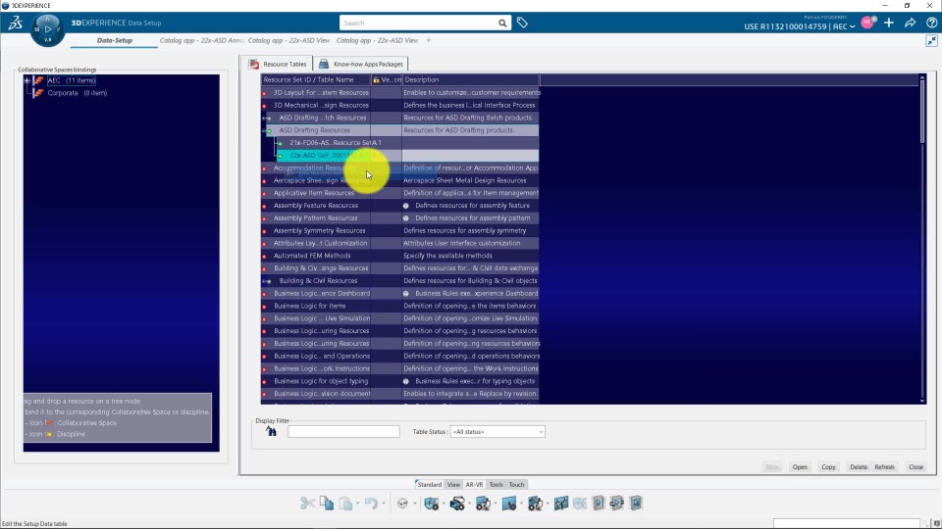This screenshot has height=529, width=942.
Task: Click the Copy icon in bottom toolbar
Action: [x=326, y=503]
